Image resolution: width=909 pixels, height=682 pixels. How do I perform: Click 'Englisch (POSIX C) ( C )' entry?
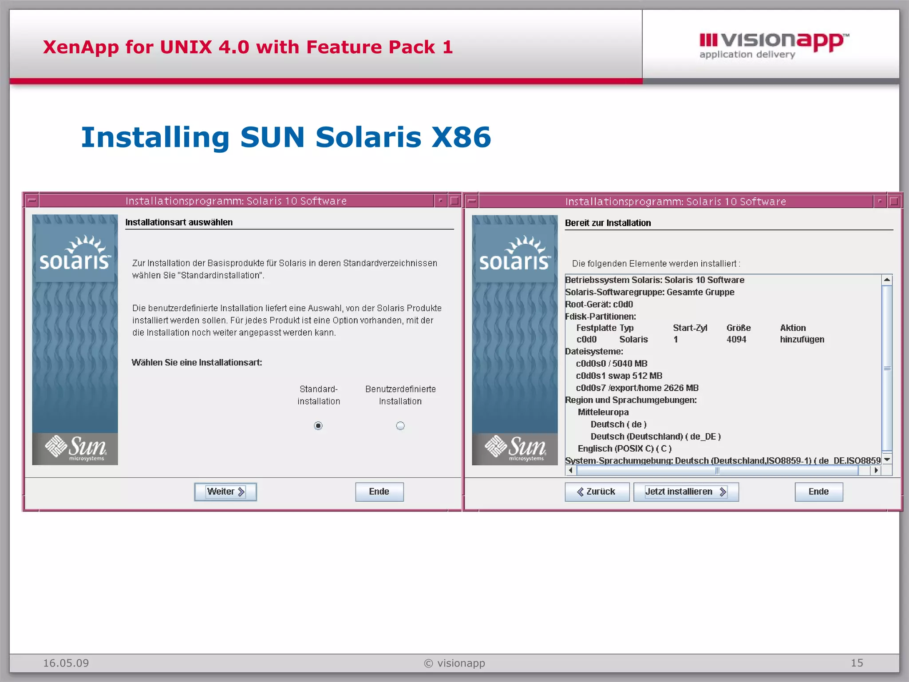(x=624, y=449)
